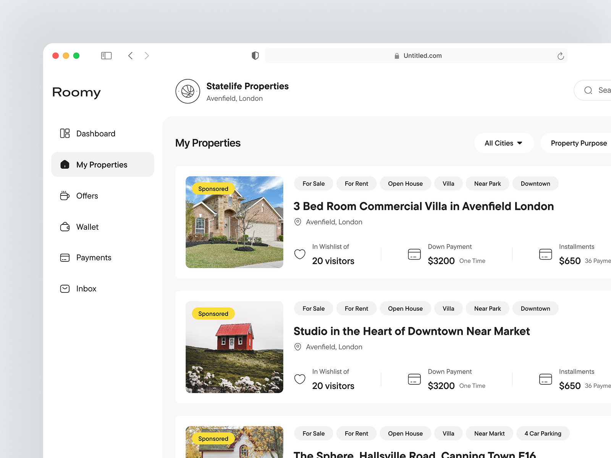Click the villa property thumbnail image

pos(234,223)
